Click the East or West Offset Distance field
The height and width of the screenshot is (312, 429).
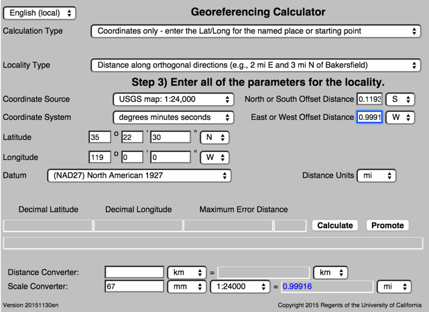click(x=369, y=117)
